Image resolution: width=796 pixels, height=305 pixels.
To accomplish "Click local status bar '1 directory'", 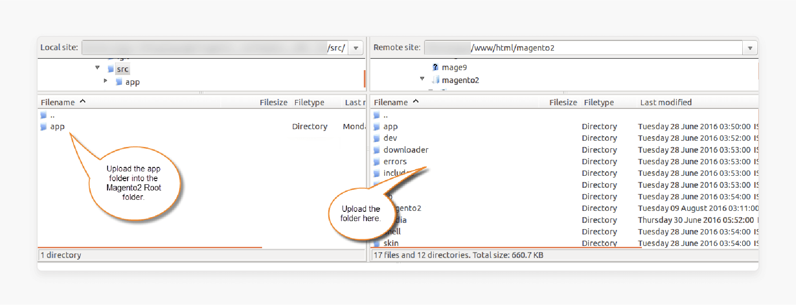I will pos(61,255).
